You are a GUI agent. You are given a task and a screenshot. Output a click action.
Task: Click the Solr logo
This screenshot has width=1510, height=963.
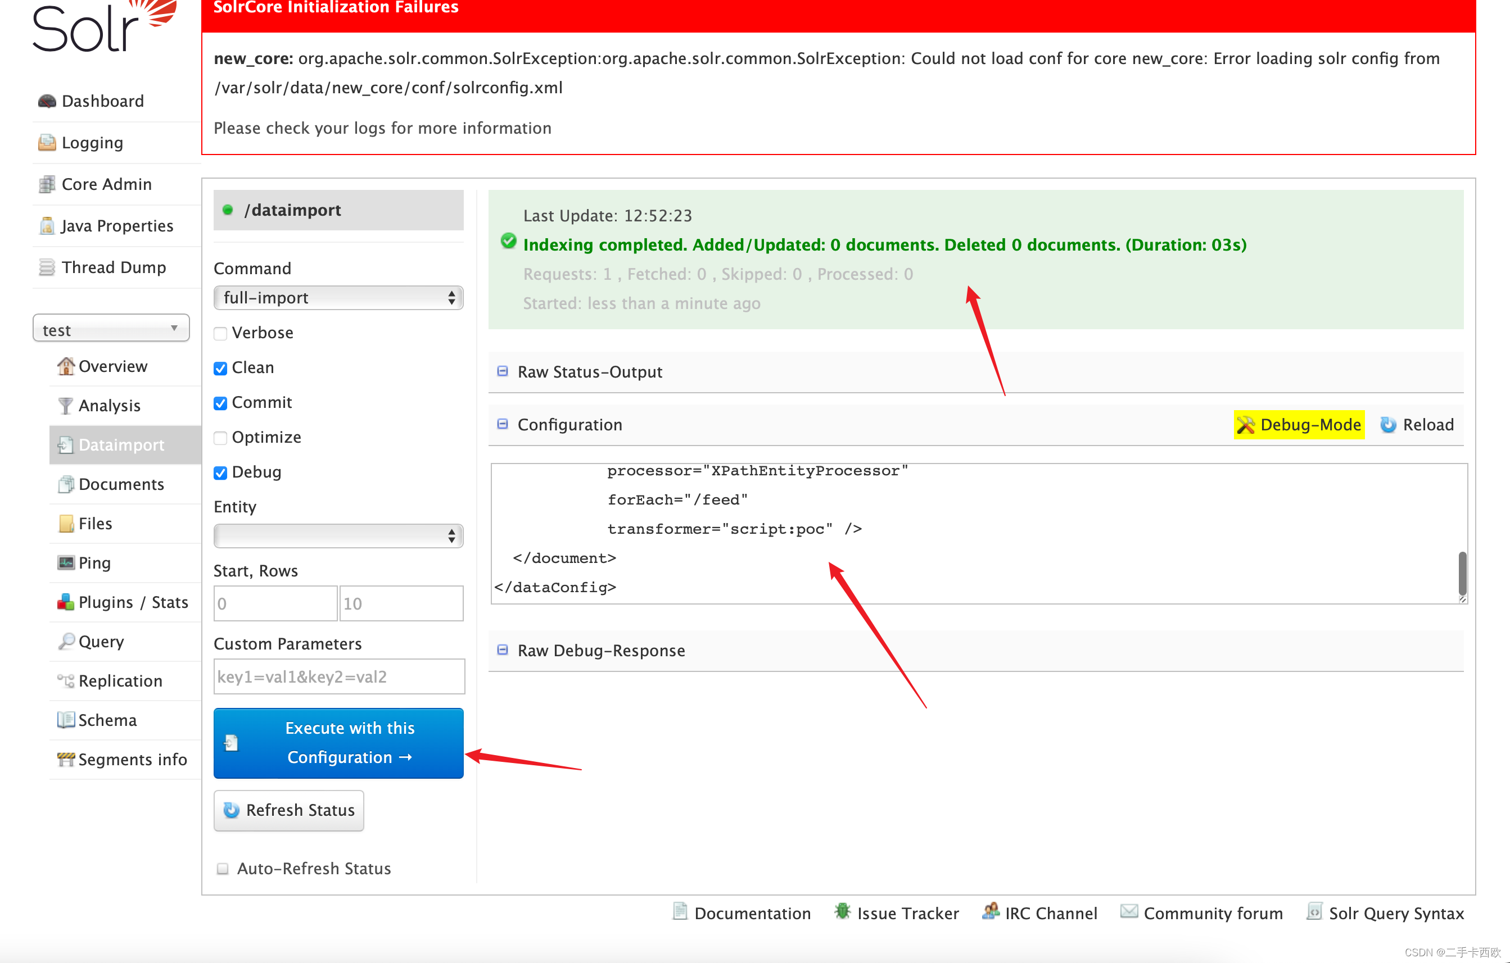coord(104,26)
